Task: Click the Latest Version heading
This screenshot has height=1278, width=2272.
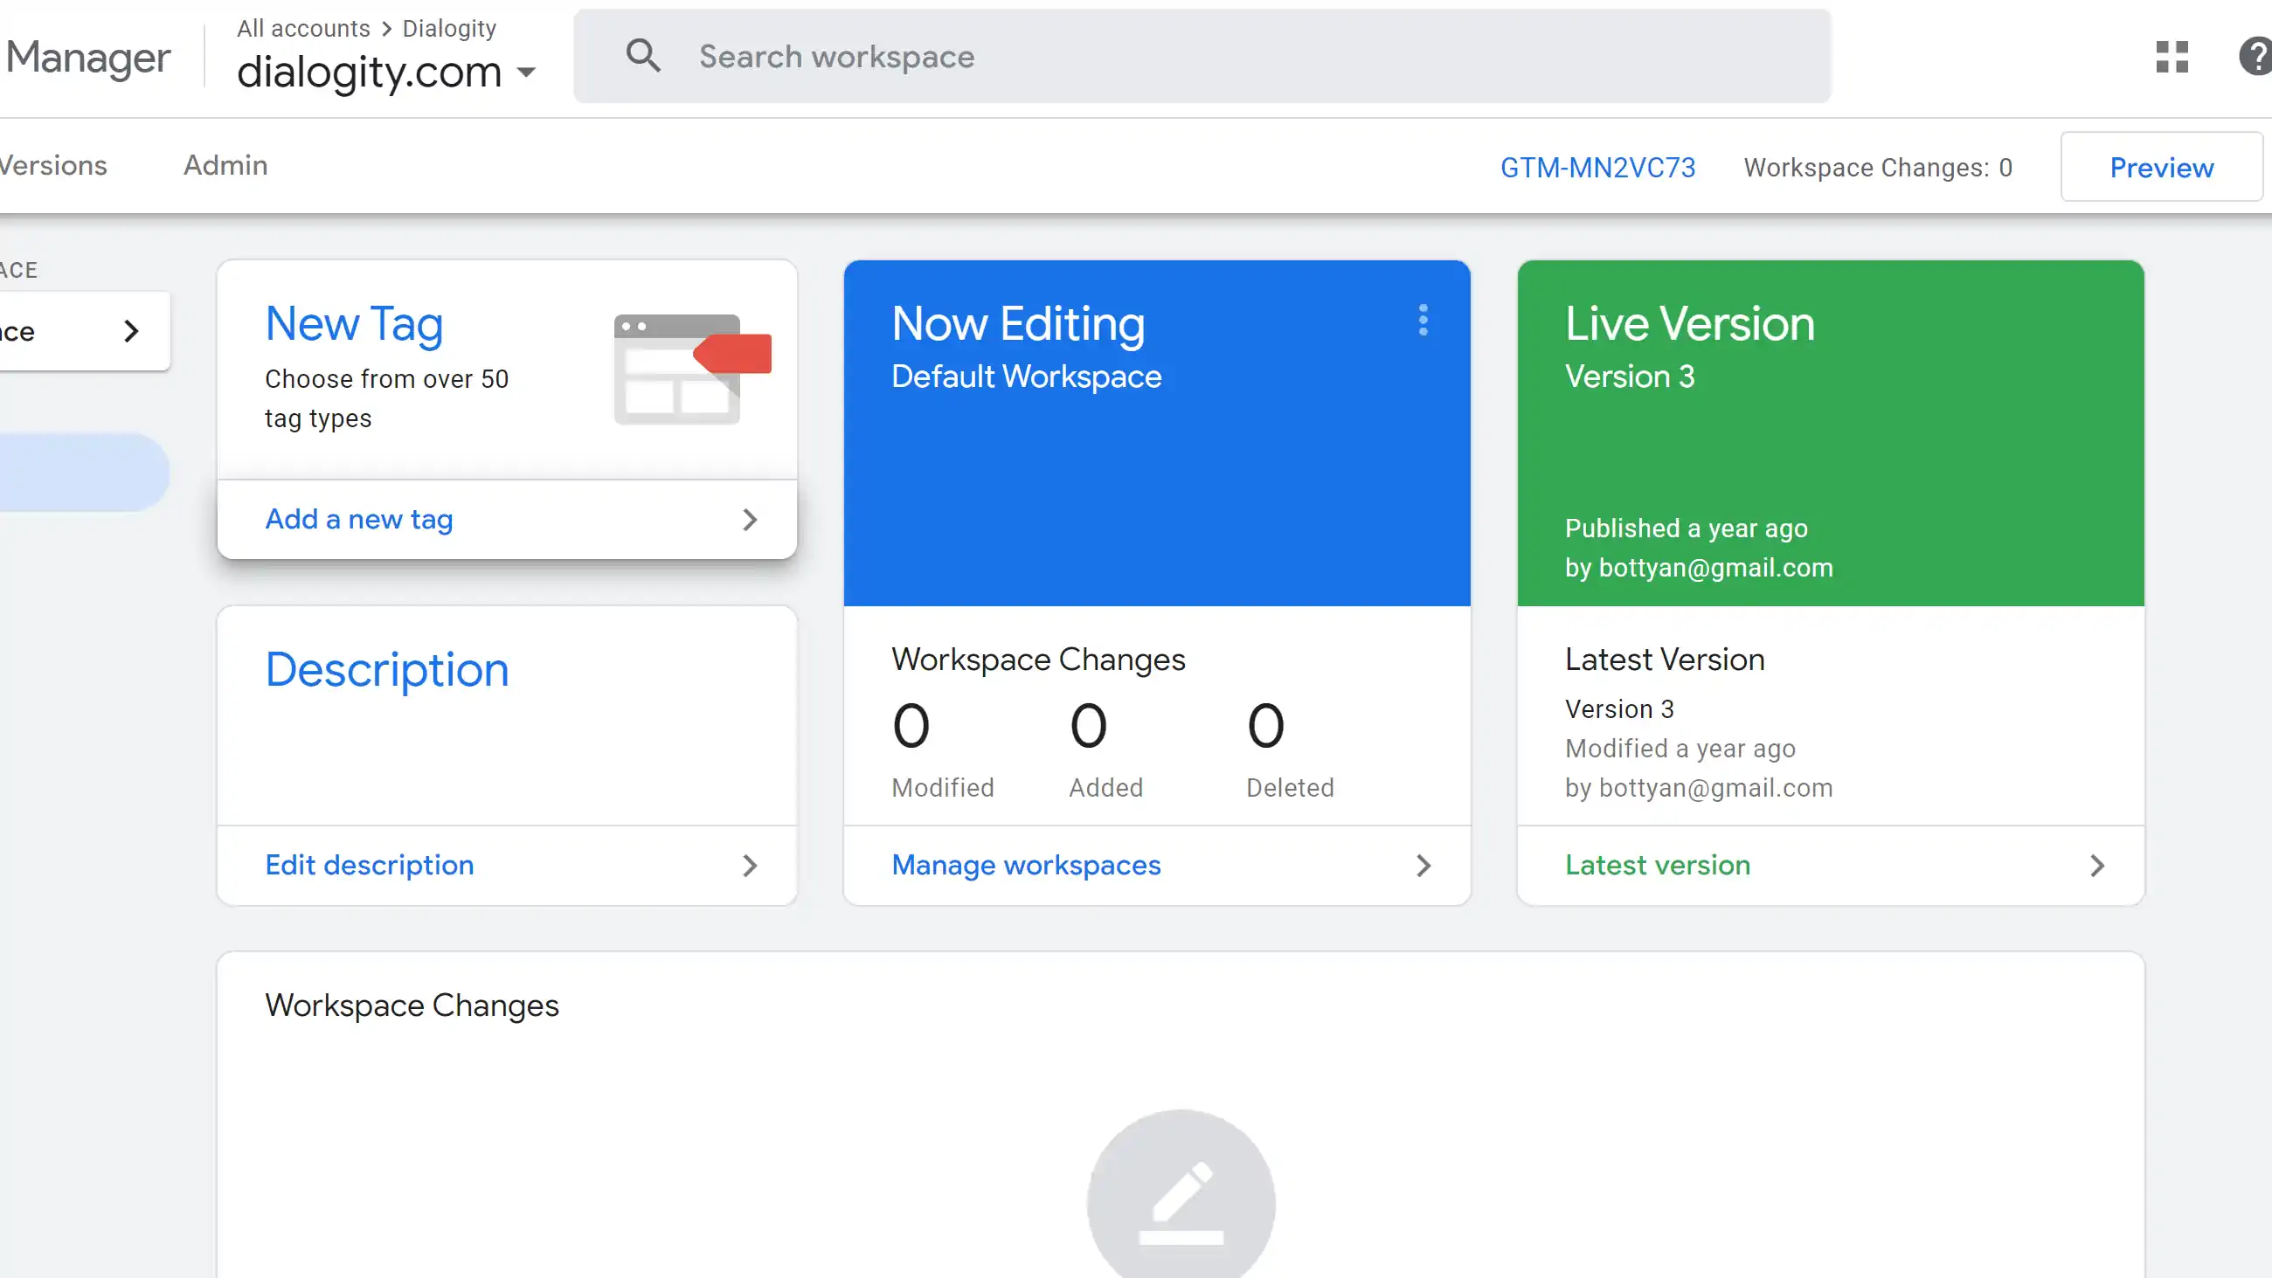Action: tap(1665, 660)
